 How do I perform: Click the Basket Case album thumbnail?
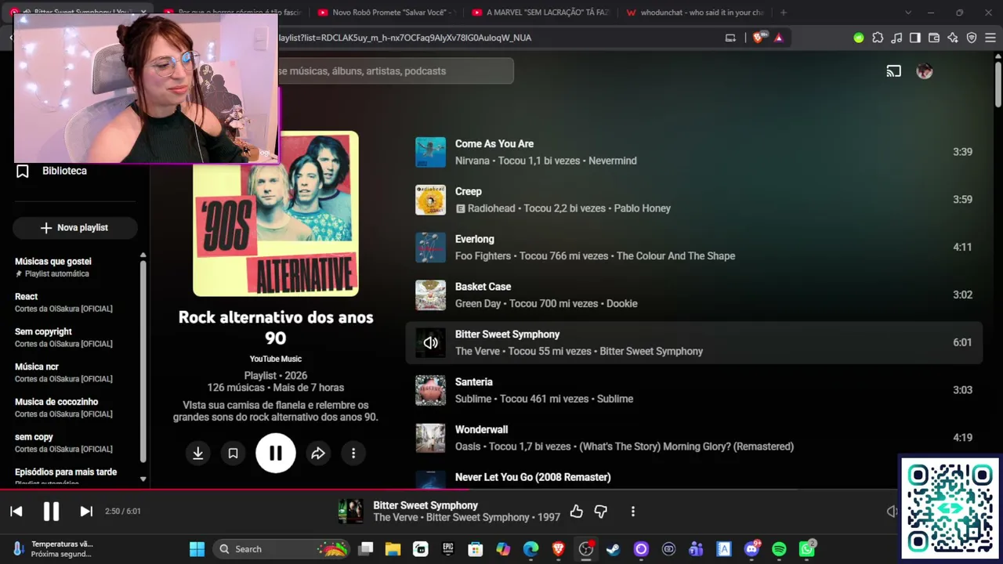430,295
